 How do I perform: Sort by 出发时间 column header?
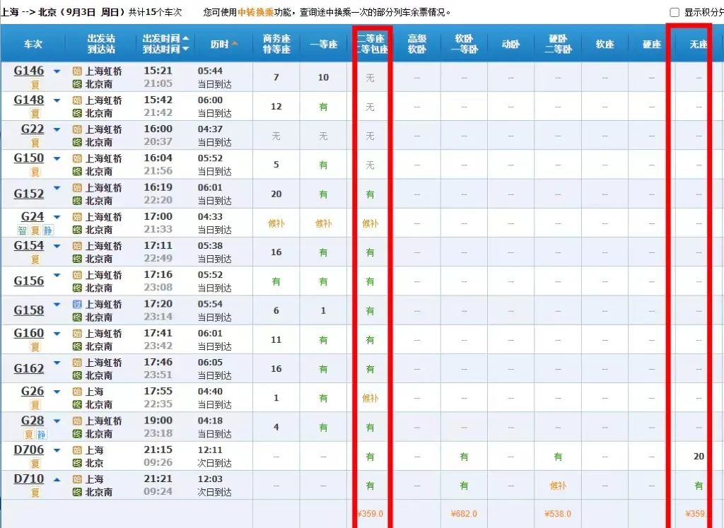(165, 38)
